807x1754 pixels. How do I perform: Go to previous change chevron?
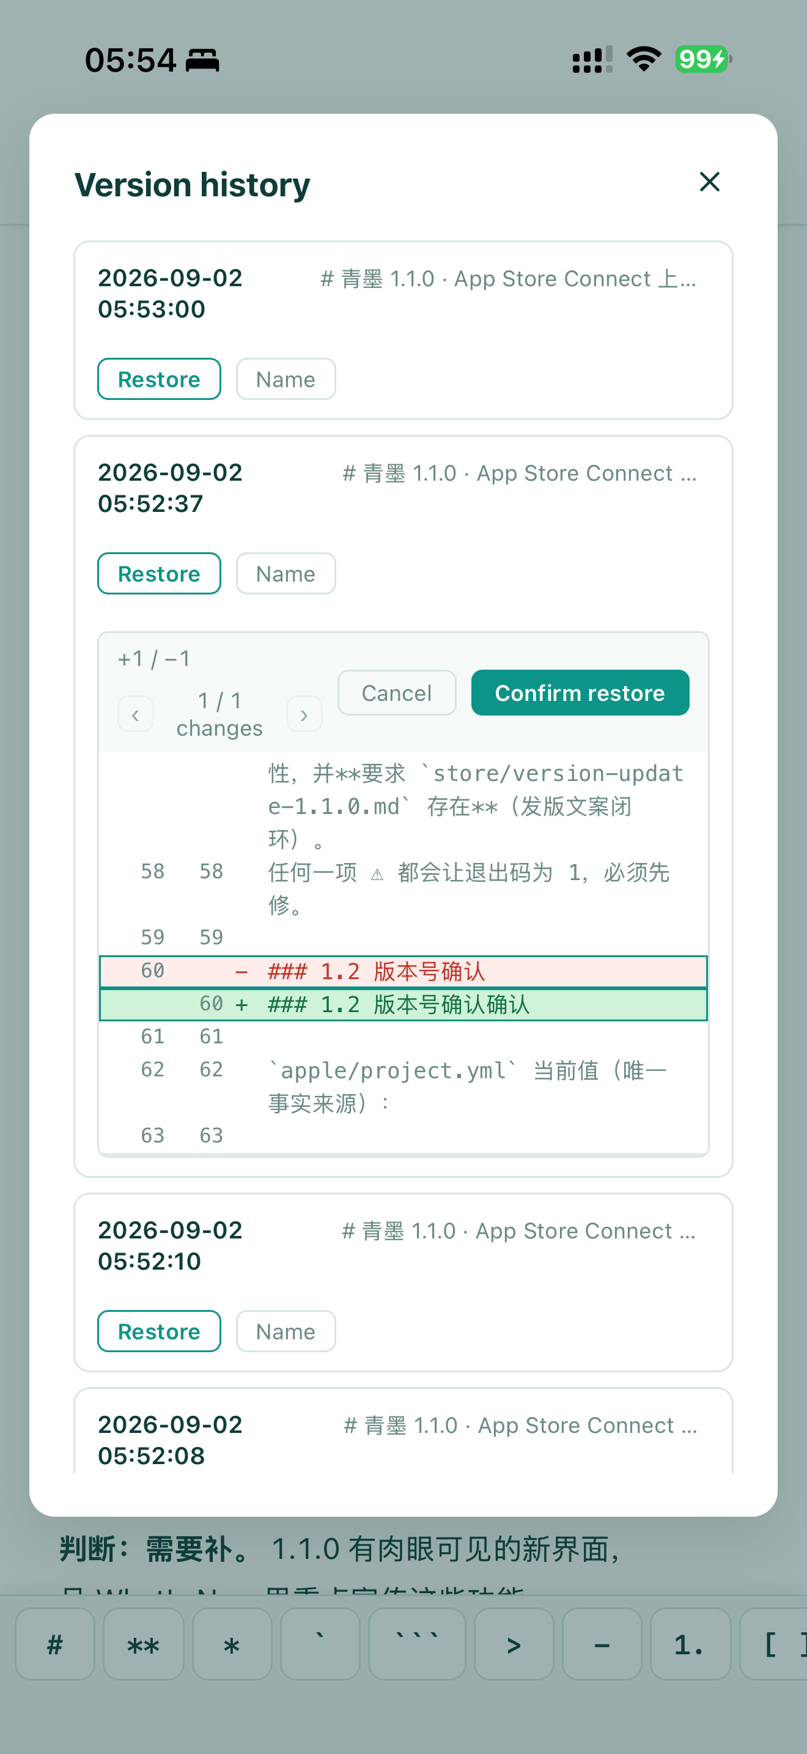point(135,714)
